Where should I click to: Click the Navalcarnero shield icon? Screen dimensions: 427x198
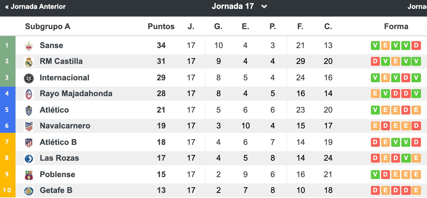pos(29,126)
